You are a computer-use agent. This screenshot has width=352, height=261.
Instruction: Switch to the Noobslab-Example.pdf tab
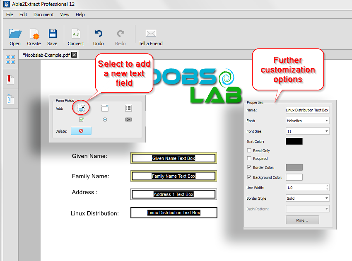tap(46, 54)
